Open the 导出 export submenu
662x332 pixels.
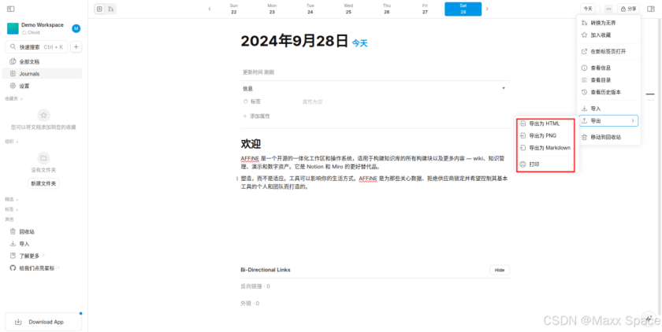pyautogui.click(x=608, y=121)
